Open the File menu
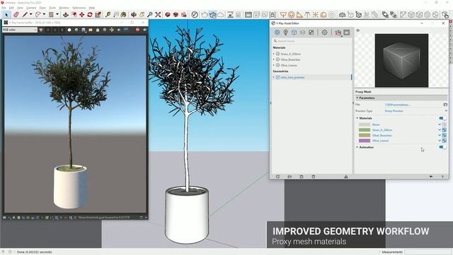The width and height of the screenshot is (453, 255). click(x=4, y=8)
